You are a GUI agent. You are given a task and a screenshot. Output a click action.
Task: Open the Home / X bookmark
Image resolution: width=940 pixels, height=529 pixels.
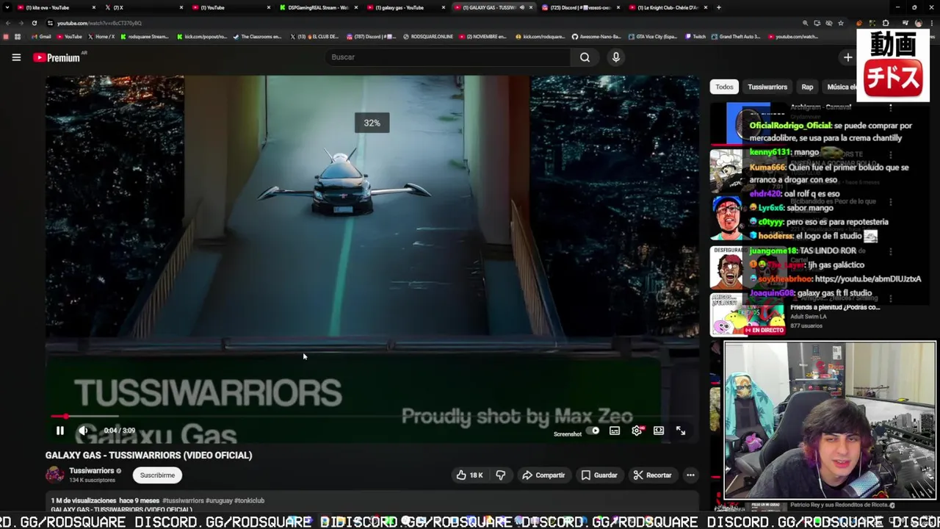click(x=101, y=36)
